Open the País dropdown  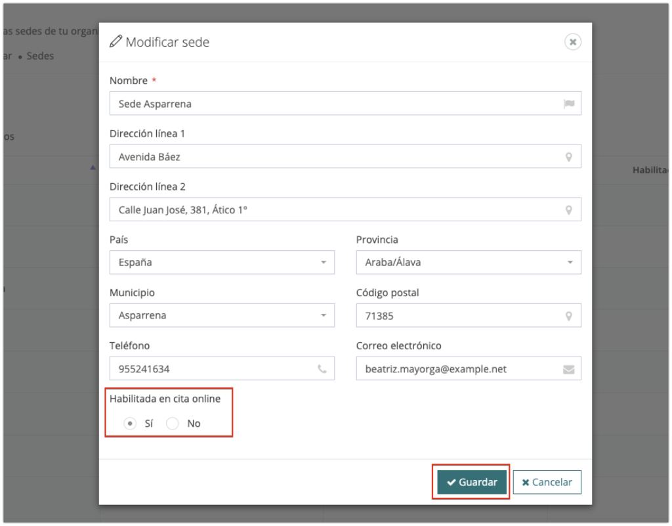click(222, 262)
